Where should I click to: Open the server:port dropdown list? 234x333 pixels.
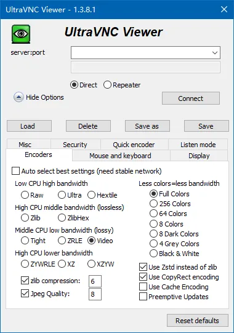[x=215, y=53]
